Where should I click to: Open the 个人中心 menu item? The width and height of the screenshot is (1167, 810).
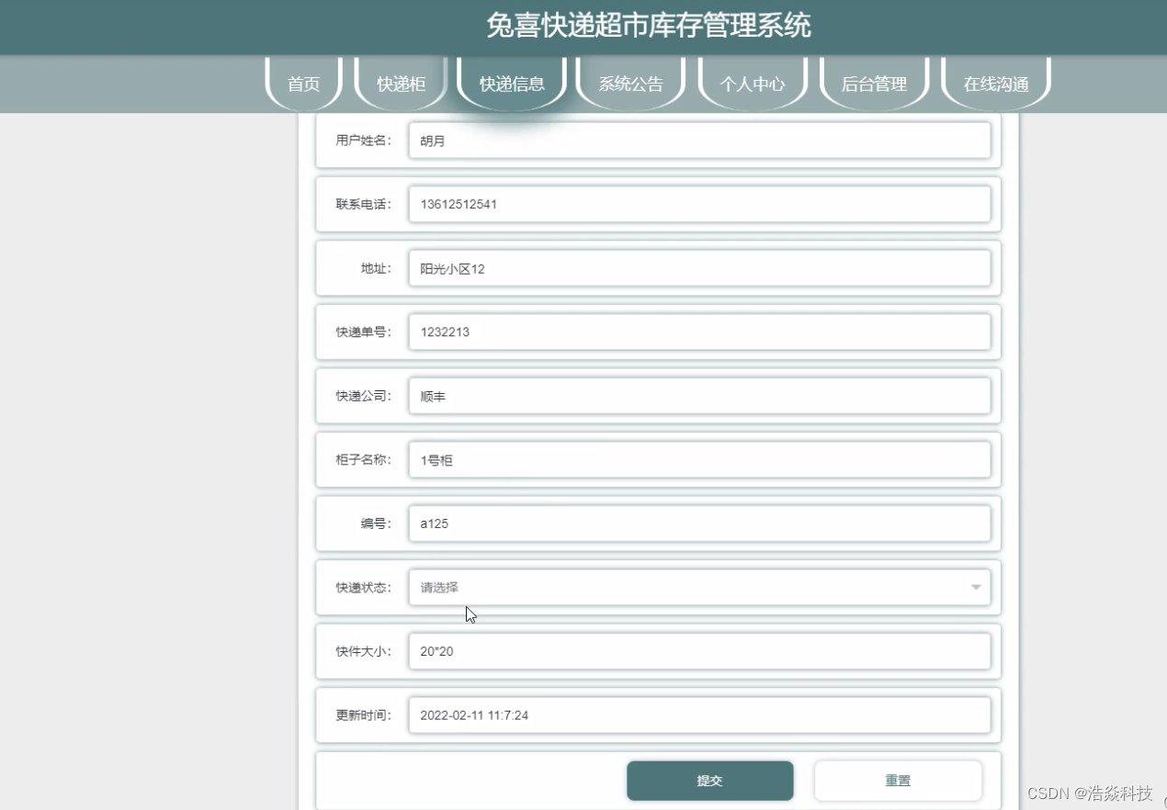click(x=753, y=84)
